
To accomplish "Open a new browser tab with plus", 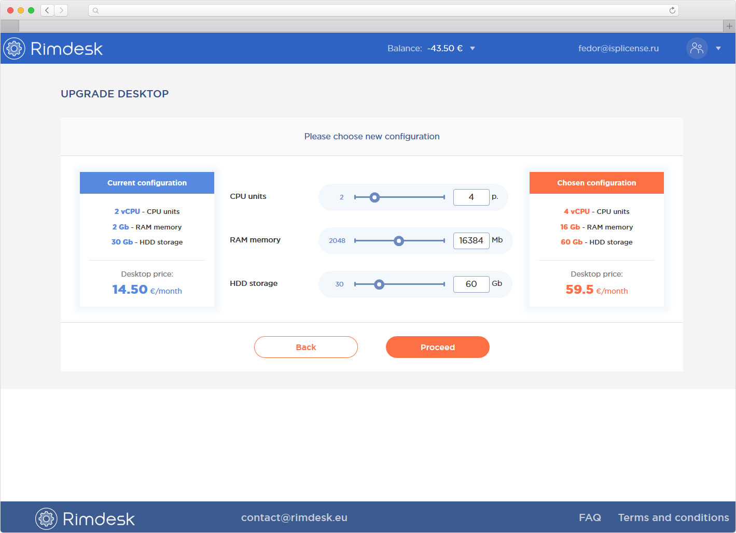I will [x=729, y=26].
